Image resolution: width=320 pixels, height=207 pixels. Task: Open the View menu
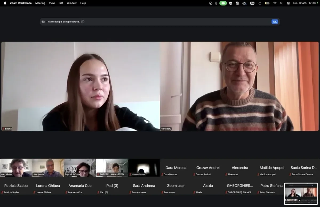pos(52,3)
